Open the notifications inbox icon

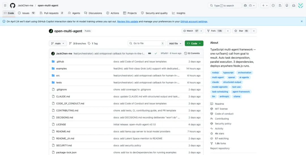[x=294, y=5]
